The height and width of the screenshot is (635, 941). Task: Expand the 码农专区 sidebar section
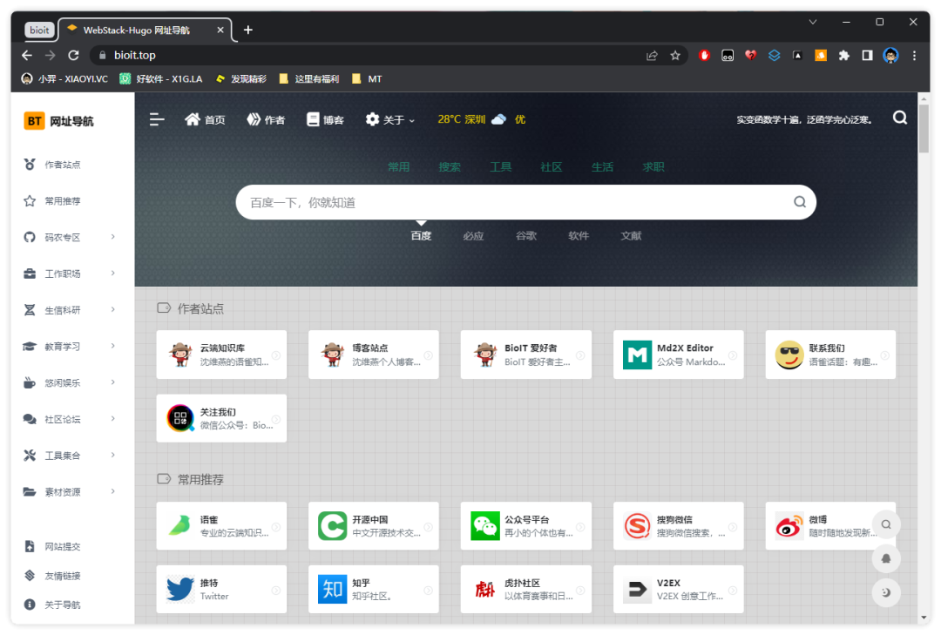pos(71,237)
